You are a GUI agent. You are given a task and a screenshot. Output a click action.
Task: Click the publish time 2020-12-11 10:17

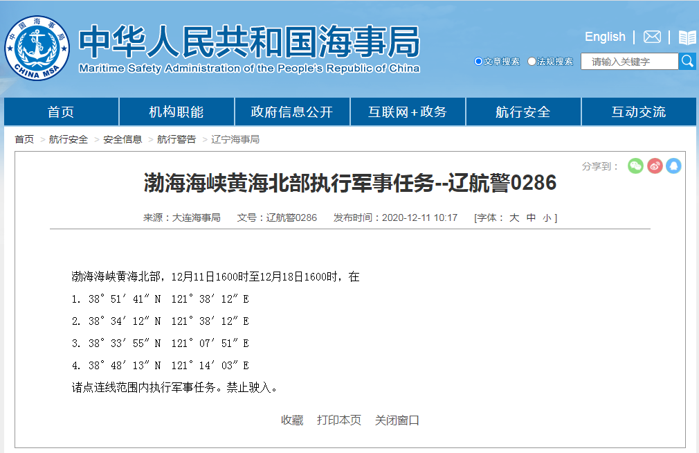tap(419, 217)
